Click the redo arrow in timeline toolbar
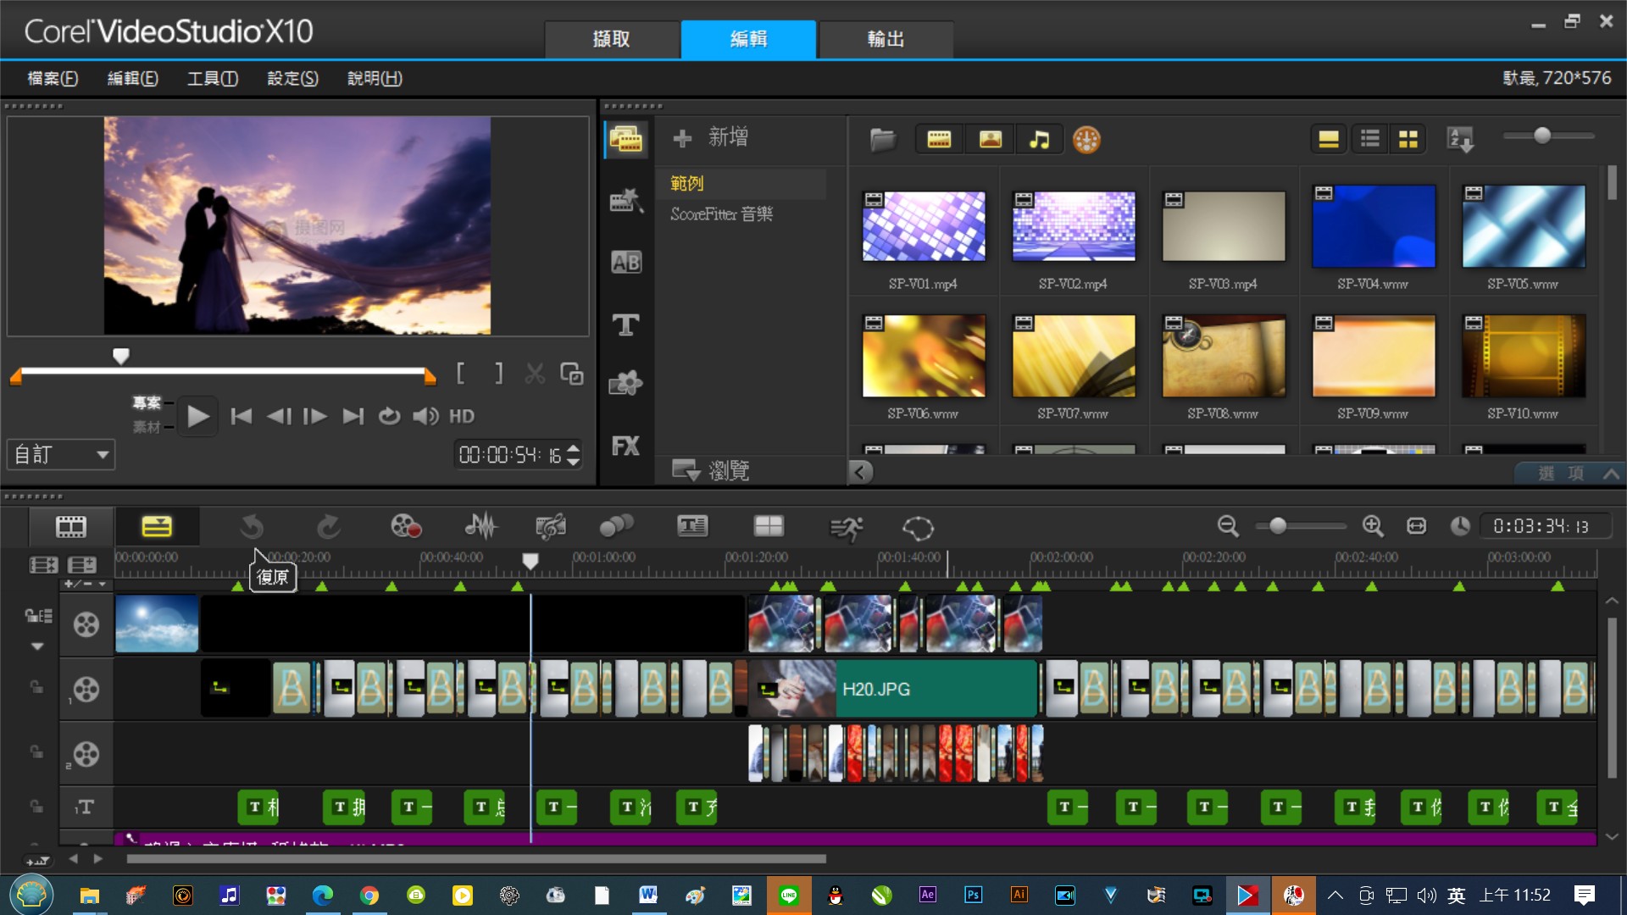This screenshot has width=1627, height=915. [329, 527]
